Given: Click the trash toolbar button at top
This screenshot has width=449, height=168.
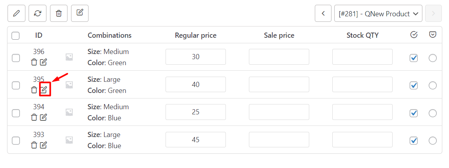Looking at the screenshot, I should (x=59, y=14).
